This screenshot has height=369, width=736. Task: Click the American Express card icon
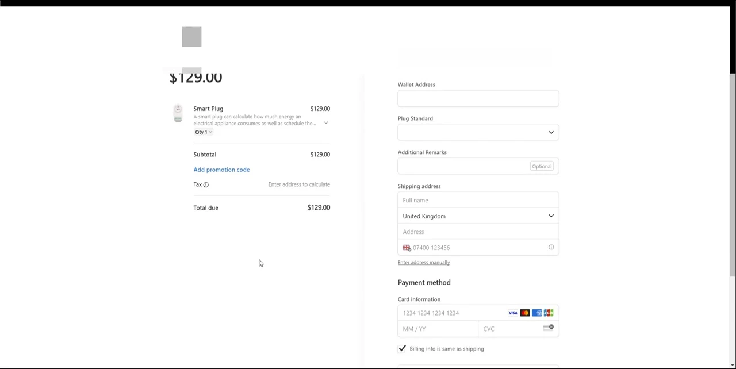pyautogui.click(x=536, y=313)
